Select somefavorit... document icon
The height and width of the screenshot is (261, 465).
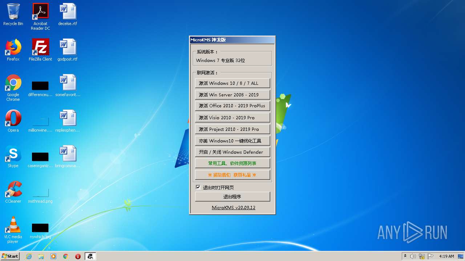(68, 86)
